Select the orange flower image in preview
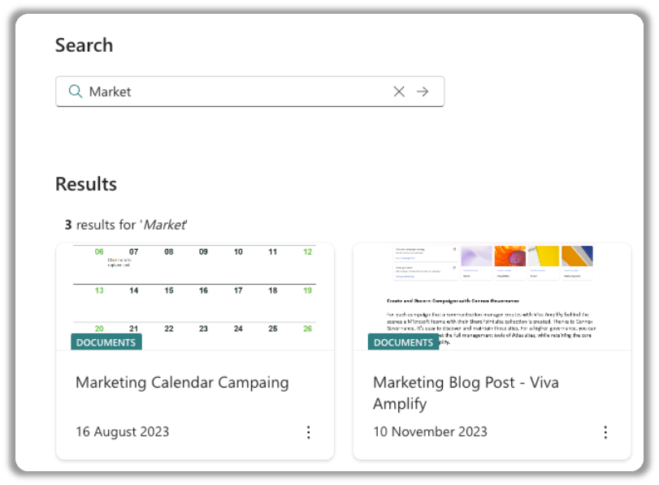Viewport: 659px width, 485px height. [509, 256]
